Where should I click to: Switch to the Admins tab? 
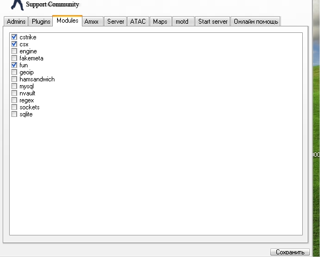pyautogui.click(x=16, y=21)
